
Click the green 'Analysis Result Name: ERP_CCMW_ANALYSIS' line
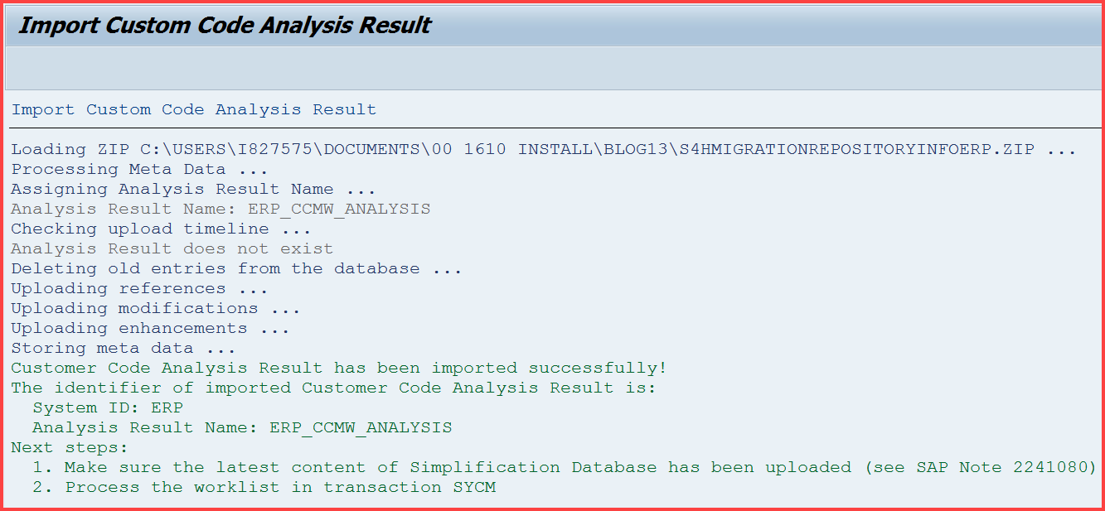pos(242,427)
